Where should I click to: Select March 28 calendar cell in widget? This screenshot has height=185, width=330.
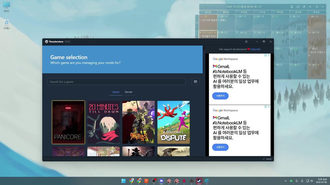316,71
